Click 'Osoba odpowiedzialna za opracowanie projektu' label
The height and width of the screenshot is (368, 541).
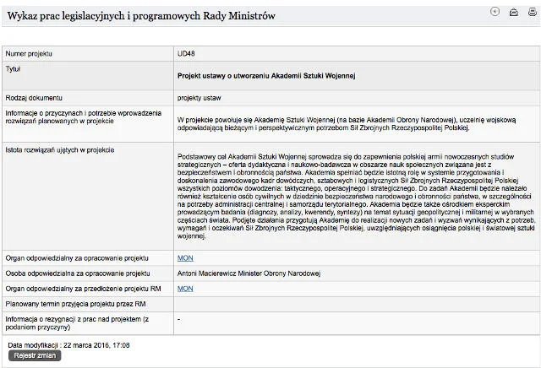coord(78,273)
